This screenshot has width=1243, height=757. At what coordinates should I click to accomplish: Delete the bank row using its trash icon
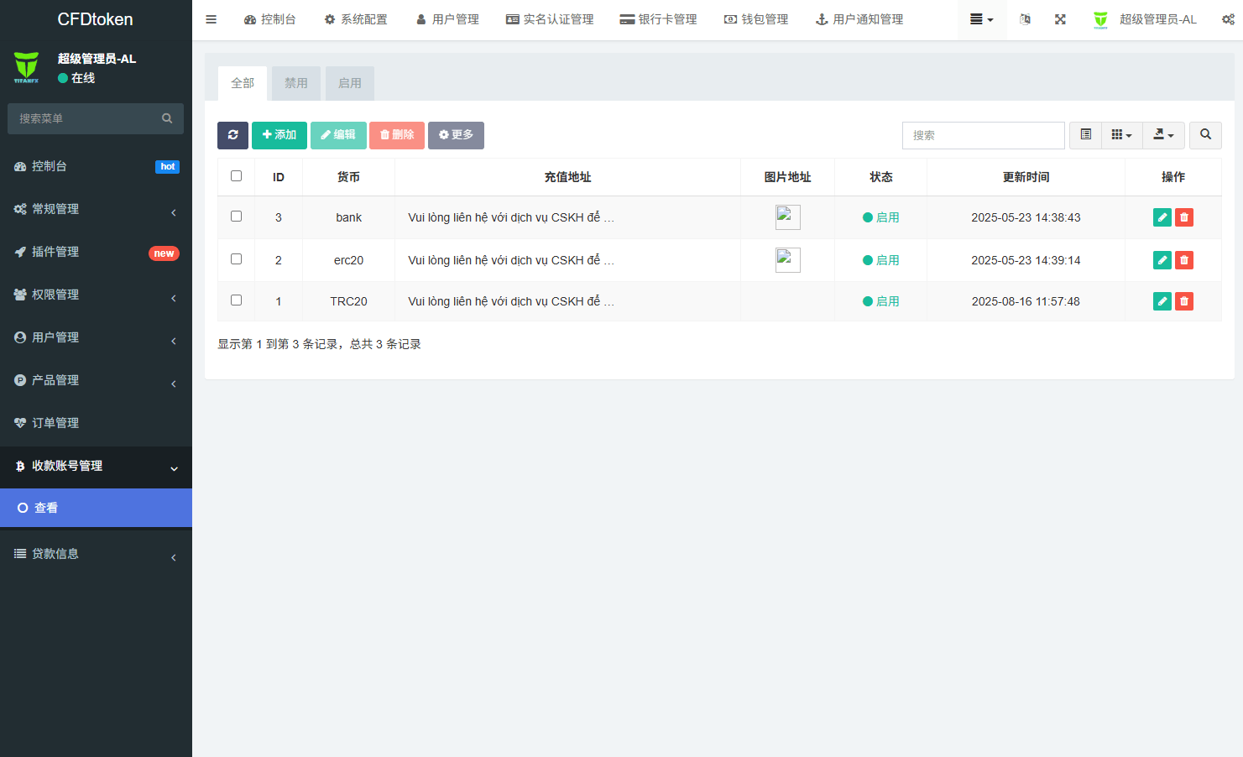(x=1183, y=217)
